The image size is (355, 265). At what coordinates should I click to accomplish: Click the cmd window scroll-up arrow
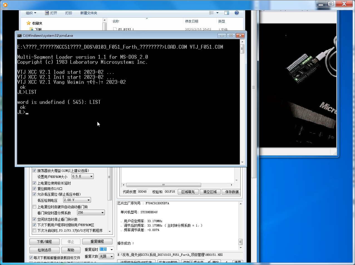pos(242,42)
